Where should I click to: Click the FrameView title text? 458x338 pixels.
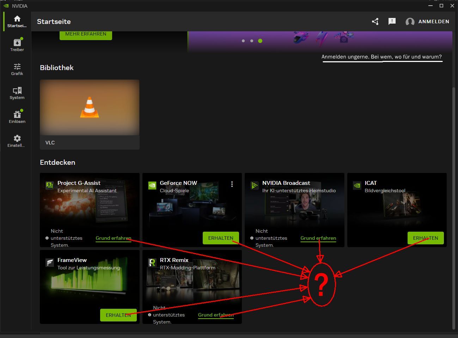72,260
